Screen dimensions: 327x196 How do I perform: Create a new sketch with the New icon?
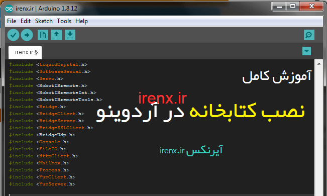pos(43,35)
